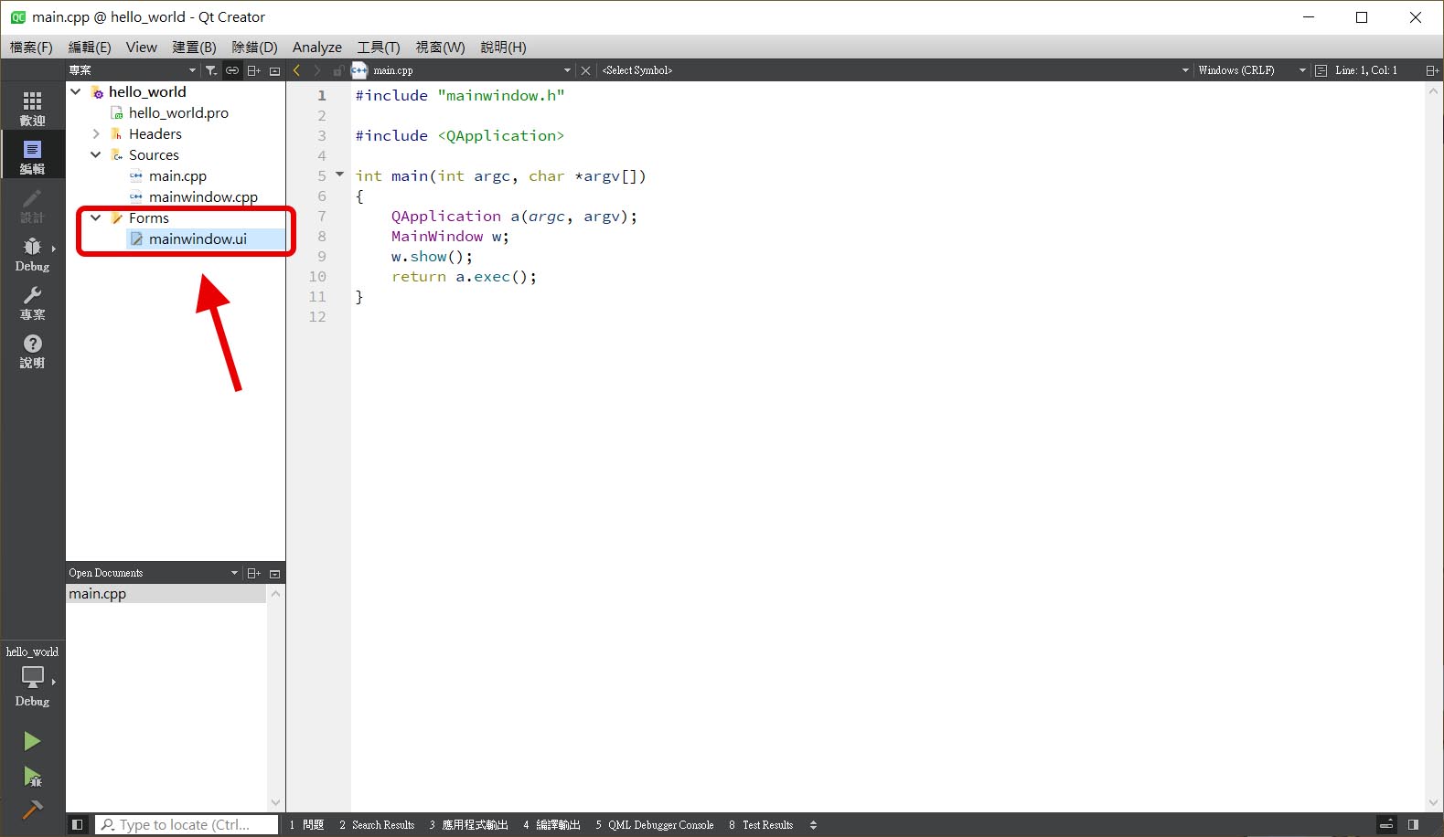
Task: Start debugging with the play-bug button
Action: coord(32,777)
